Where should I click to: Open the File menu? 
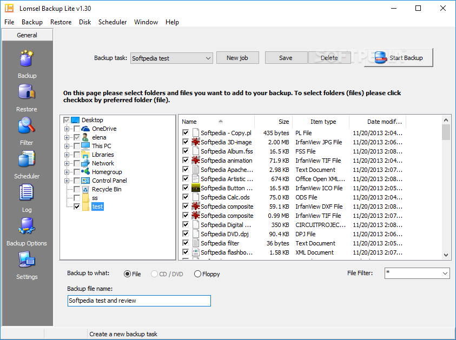[9, 22]
